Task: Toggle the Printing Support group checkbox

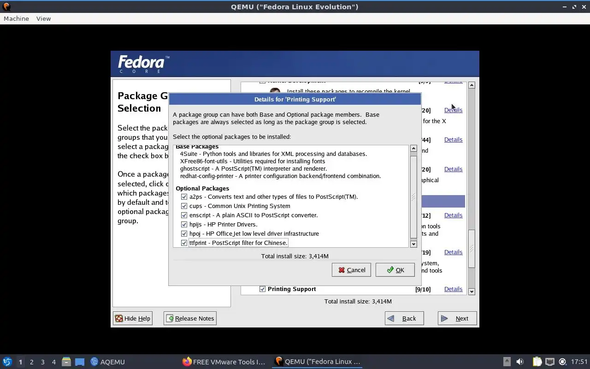Action: click(x=263, y=289)
